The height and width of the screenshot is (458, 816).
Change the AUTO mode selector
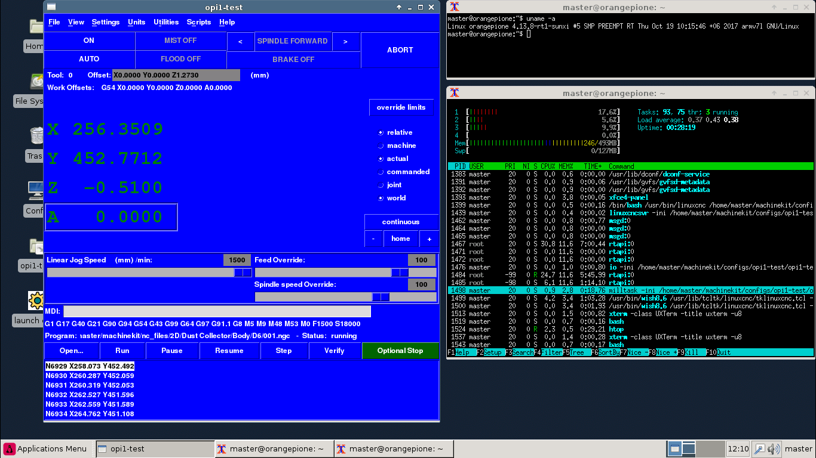(x=89, y=59)
